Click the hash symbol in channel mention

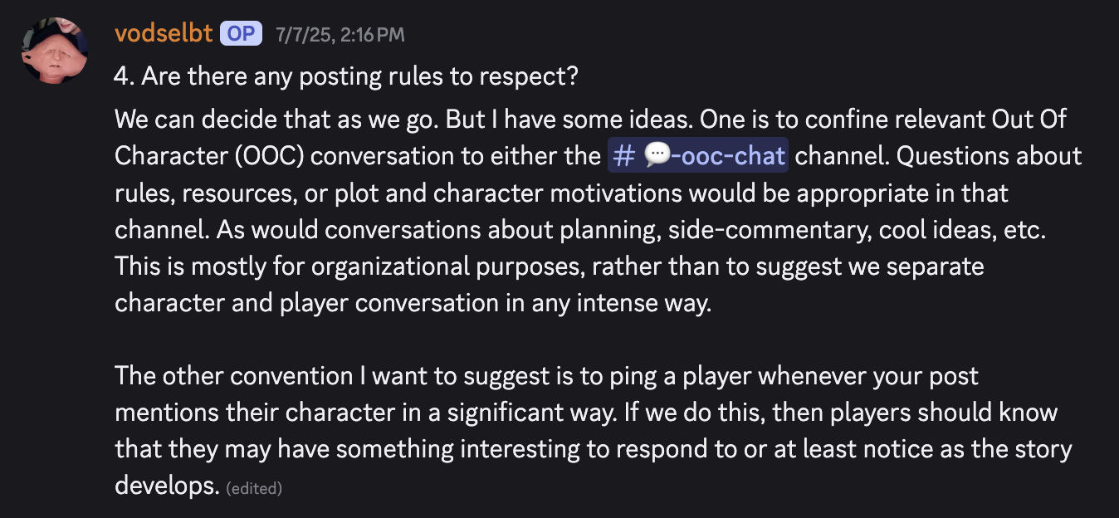point(623,156)
